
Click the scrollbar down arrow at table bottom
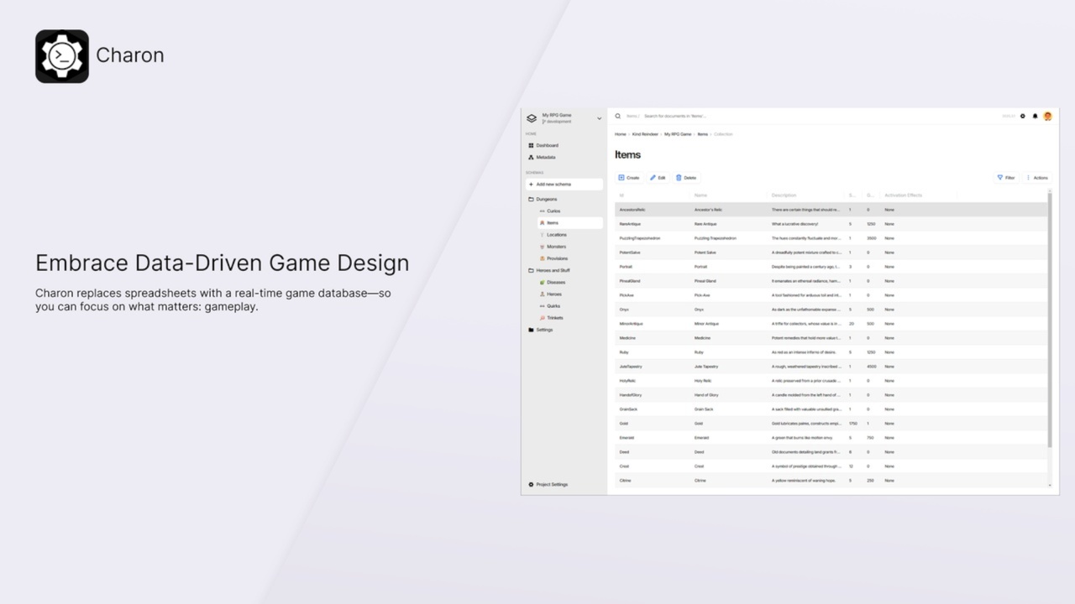click(1049, 485)
